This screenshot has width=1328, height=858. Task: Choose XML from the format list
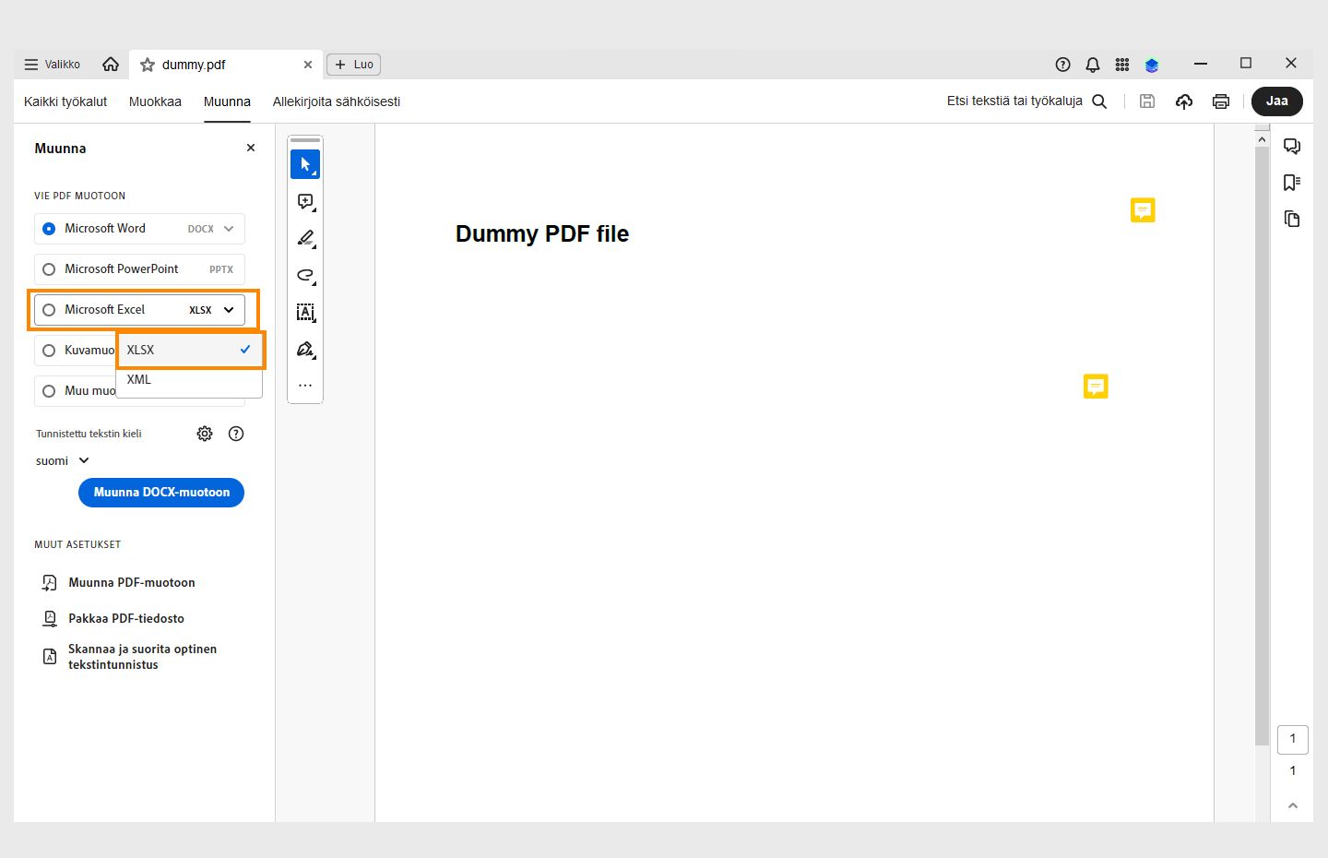[189, 380]
